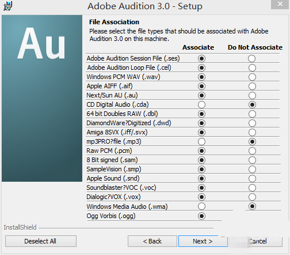Select Do Not Associate for .wav
Image resolution: width=290 pixels, height=255 pixels.
[252, 77]
